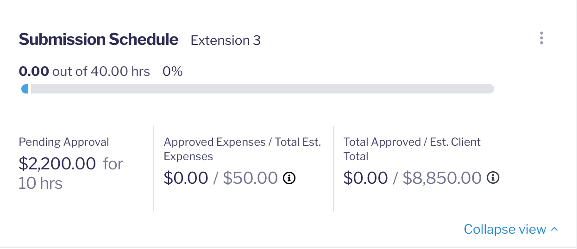Click info icon beside $50.00 estimated expenses
The height and width of the screenshot is (249, 577).
click(x=289, y=178)
